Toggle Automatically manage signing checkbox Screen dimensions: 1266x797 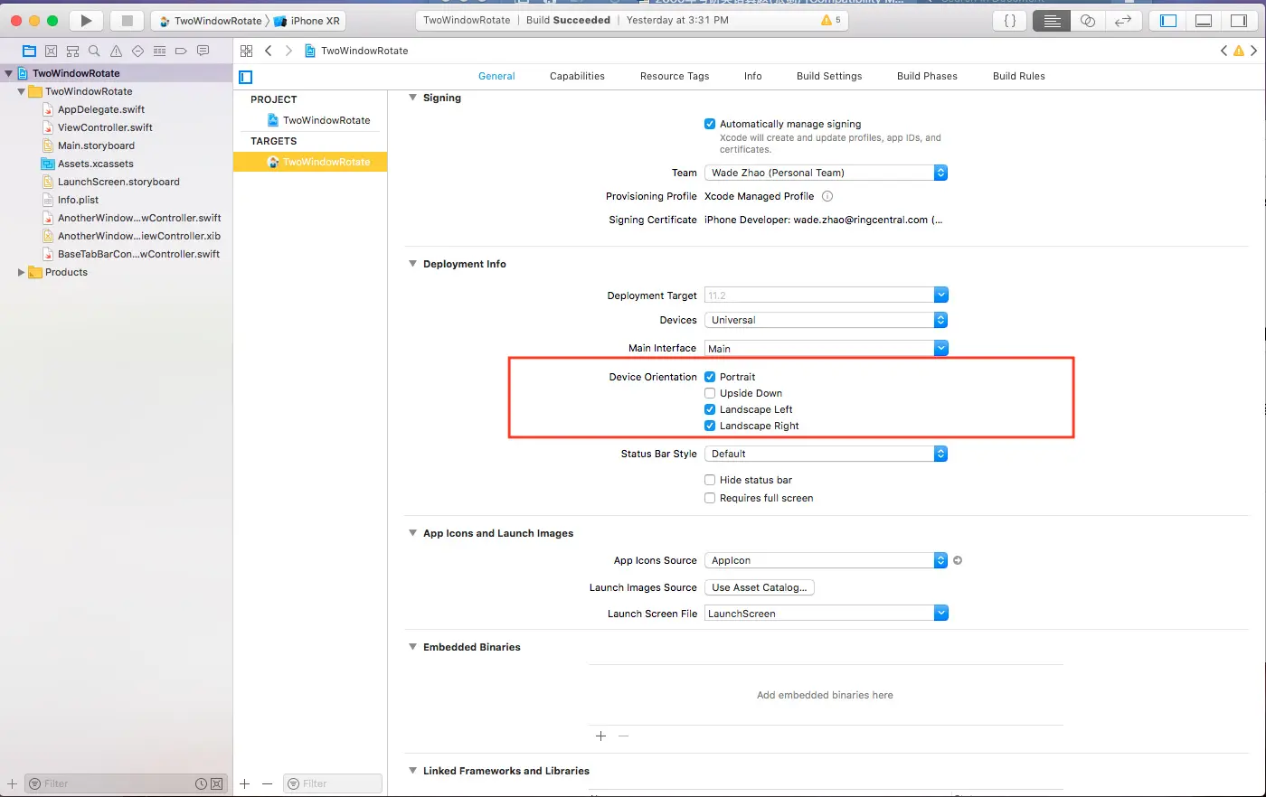point(710,124)
